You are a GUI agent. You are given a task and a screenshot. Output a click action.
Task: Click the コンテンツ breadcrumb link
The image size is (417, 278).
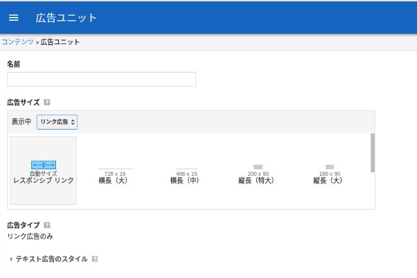pyautogui.click(x=18, y=42)
